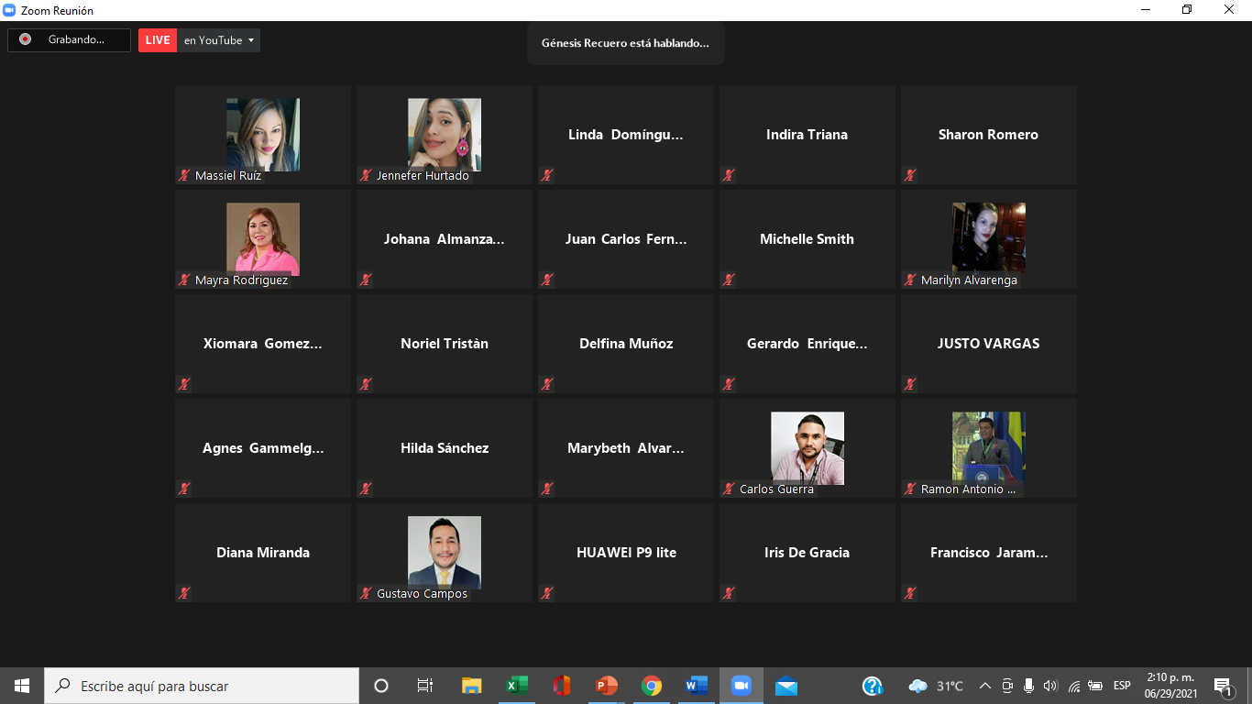Select Ramon Antonio's profile photo
1252x704 pixels.
989,447
